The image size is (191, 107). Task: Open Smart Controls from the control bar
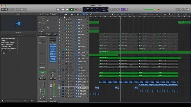pos(18,10)
